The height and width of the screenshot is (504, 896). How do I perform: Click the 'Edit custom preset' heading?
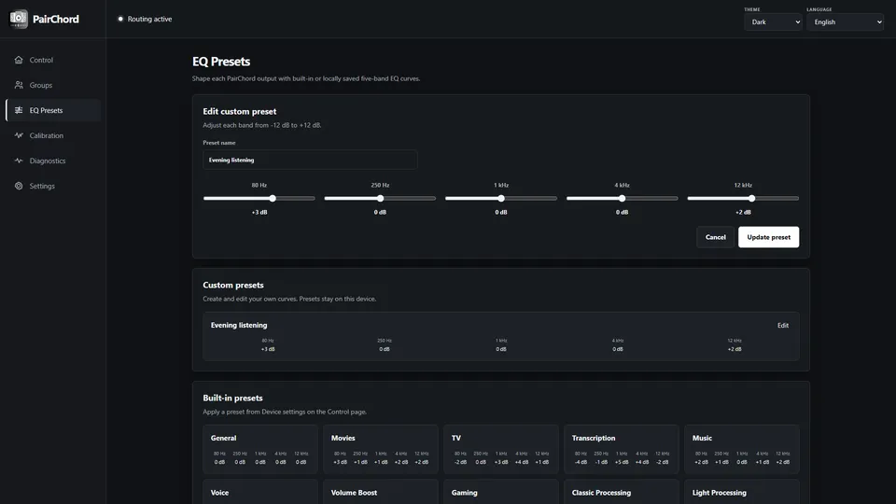[x=240, y=111]
